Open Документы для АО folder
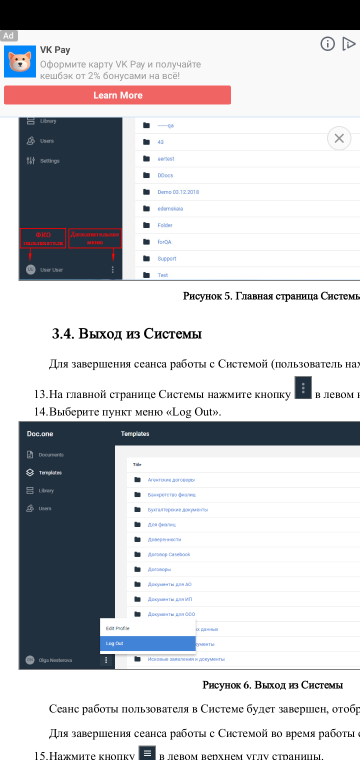The image size is (360, 760). [x=169, y=584]
